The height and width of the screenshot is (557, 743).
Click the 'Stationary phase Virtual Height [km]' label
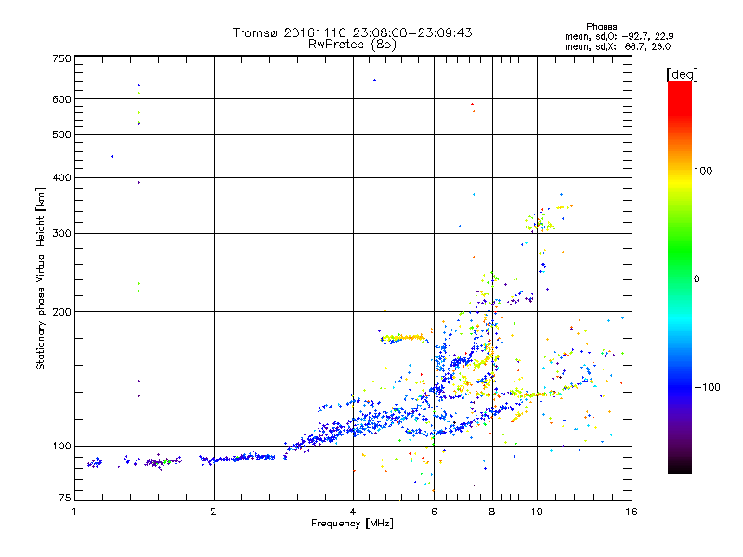41,278
